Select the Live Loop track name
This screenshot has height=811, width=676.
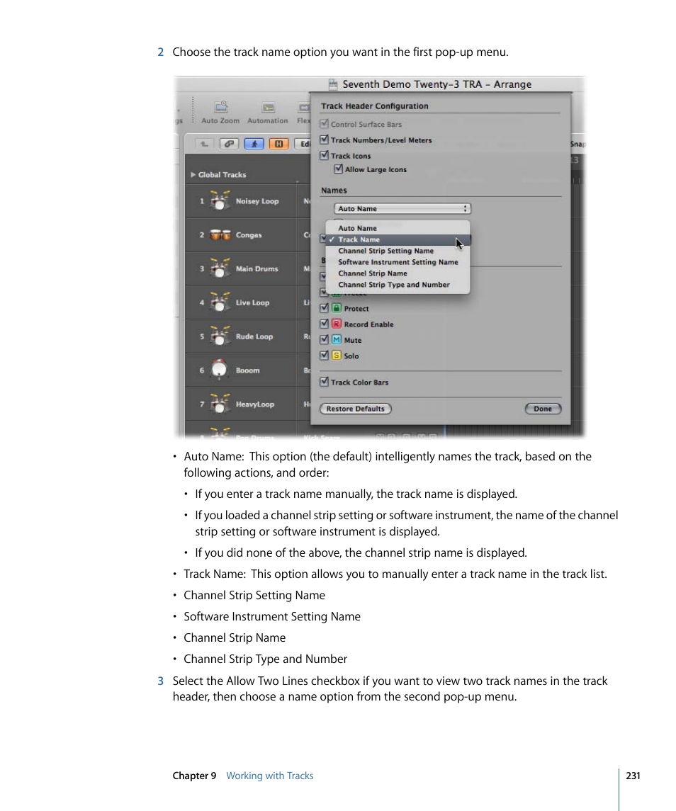coord(252,302)
